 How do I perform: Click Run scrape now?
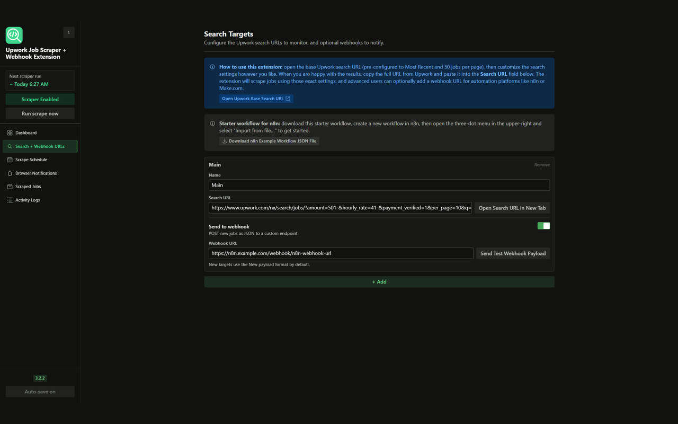coord(40,113)
